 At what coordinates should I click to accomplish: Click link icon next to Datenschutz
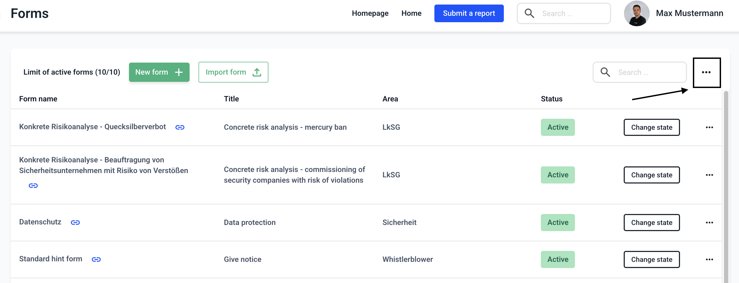[75, 222]
